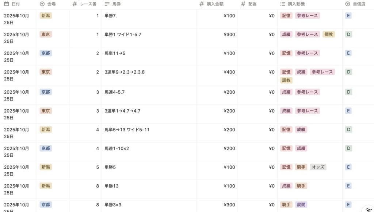Open the 購入動機 column header menu
Screen dimensions: 374x212
pyautogui.click(x=296, y=4)
